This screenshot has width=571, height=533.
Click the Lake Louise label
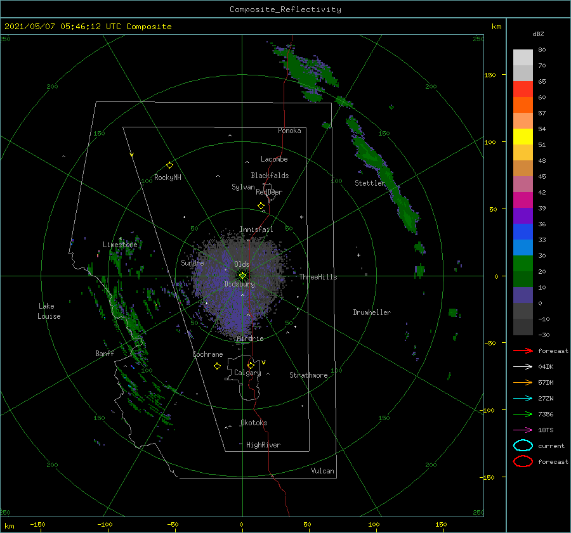point(49,311)
